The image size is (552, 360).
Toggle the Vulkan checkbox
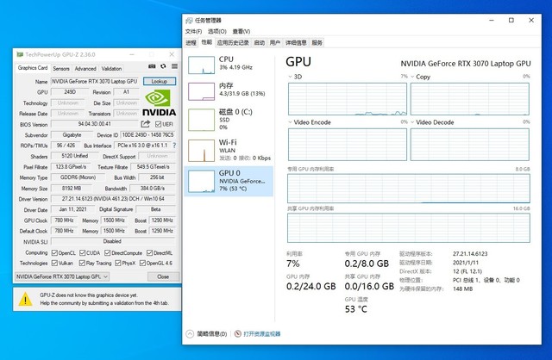[x=54, y=263]
